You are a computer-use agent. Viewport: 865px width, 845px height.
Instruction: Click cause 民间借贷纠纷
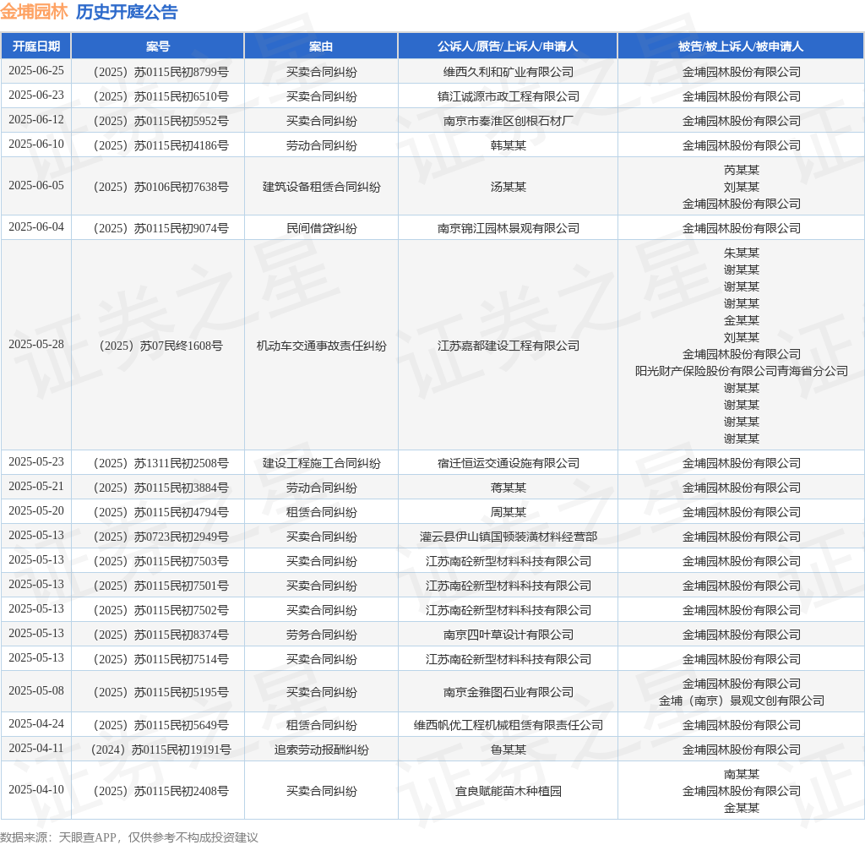[321, 228]
